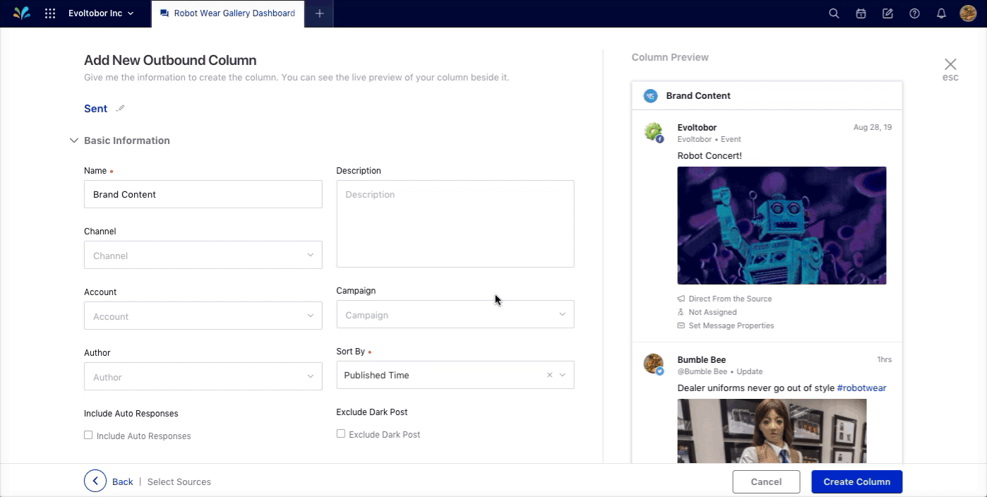Click the Not Assigned text
987x497 pixels.
click(712, 312)
